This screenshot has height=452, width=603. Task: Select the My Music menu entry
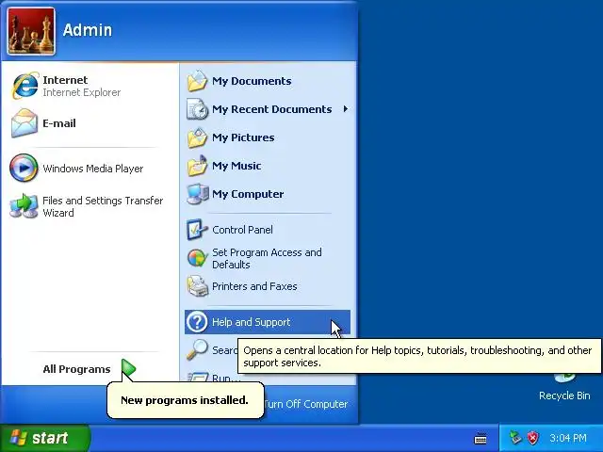(x=268, y=166)
